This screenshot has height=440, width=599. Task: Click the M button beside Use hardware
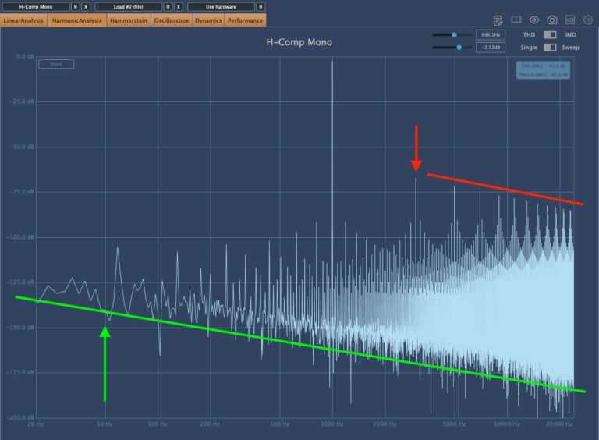(x=261, y=6)
